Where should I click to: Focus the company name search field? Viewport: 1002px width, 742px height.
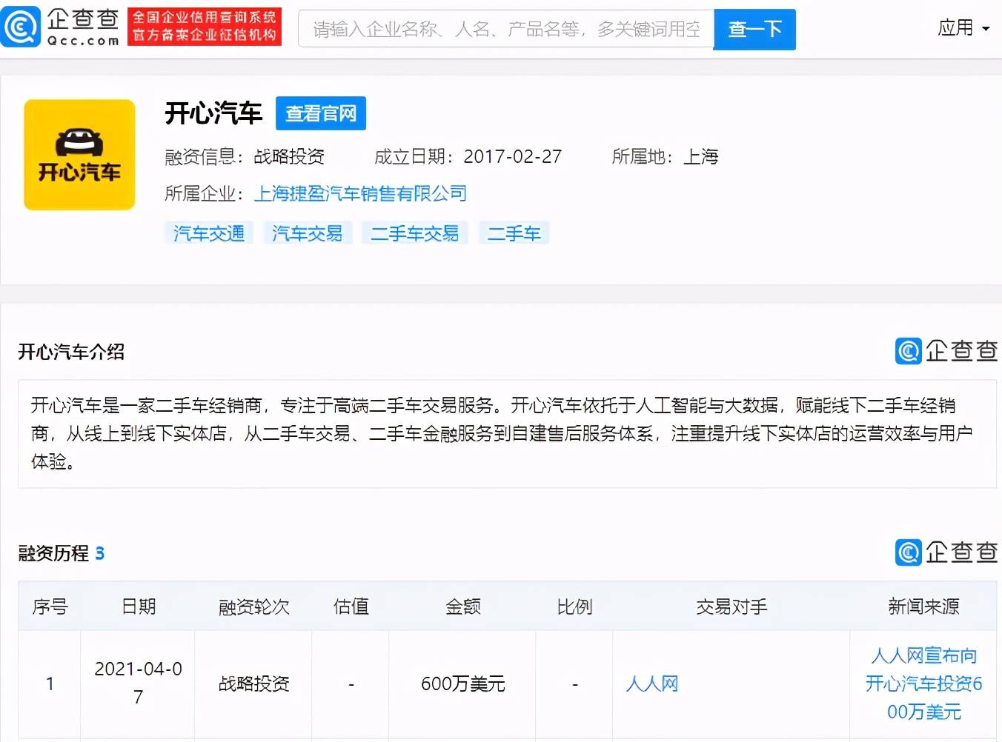(506, 29)
